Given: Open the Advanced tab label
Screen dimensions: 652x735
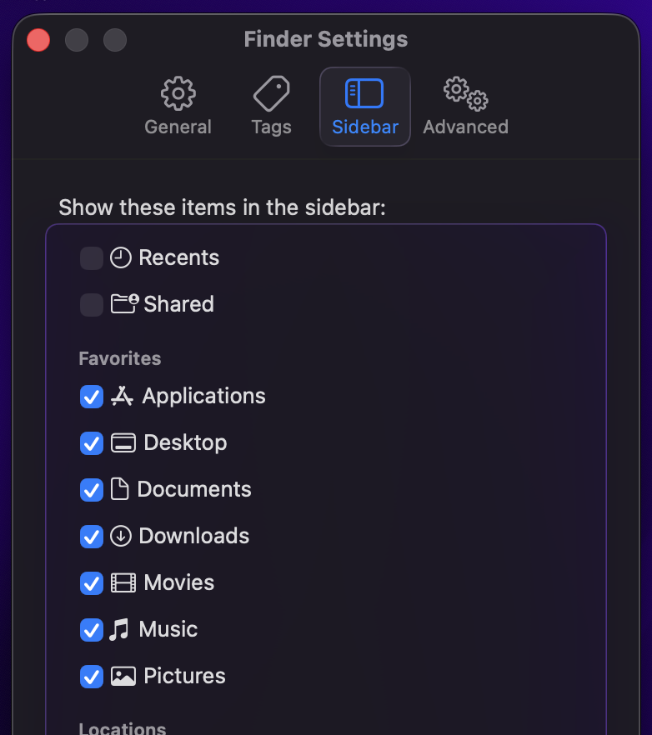Looking at the screenshot, I should tap(465, 127).
